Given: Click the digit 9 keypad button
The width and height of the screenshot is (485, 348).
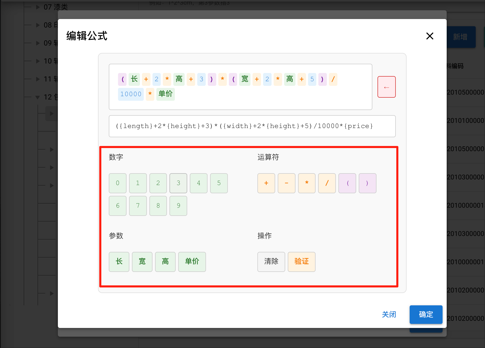Looking at the screenshot, I should tap(178, 206).
